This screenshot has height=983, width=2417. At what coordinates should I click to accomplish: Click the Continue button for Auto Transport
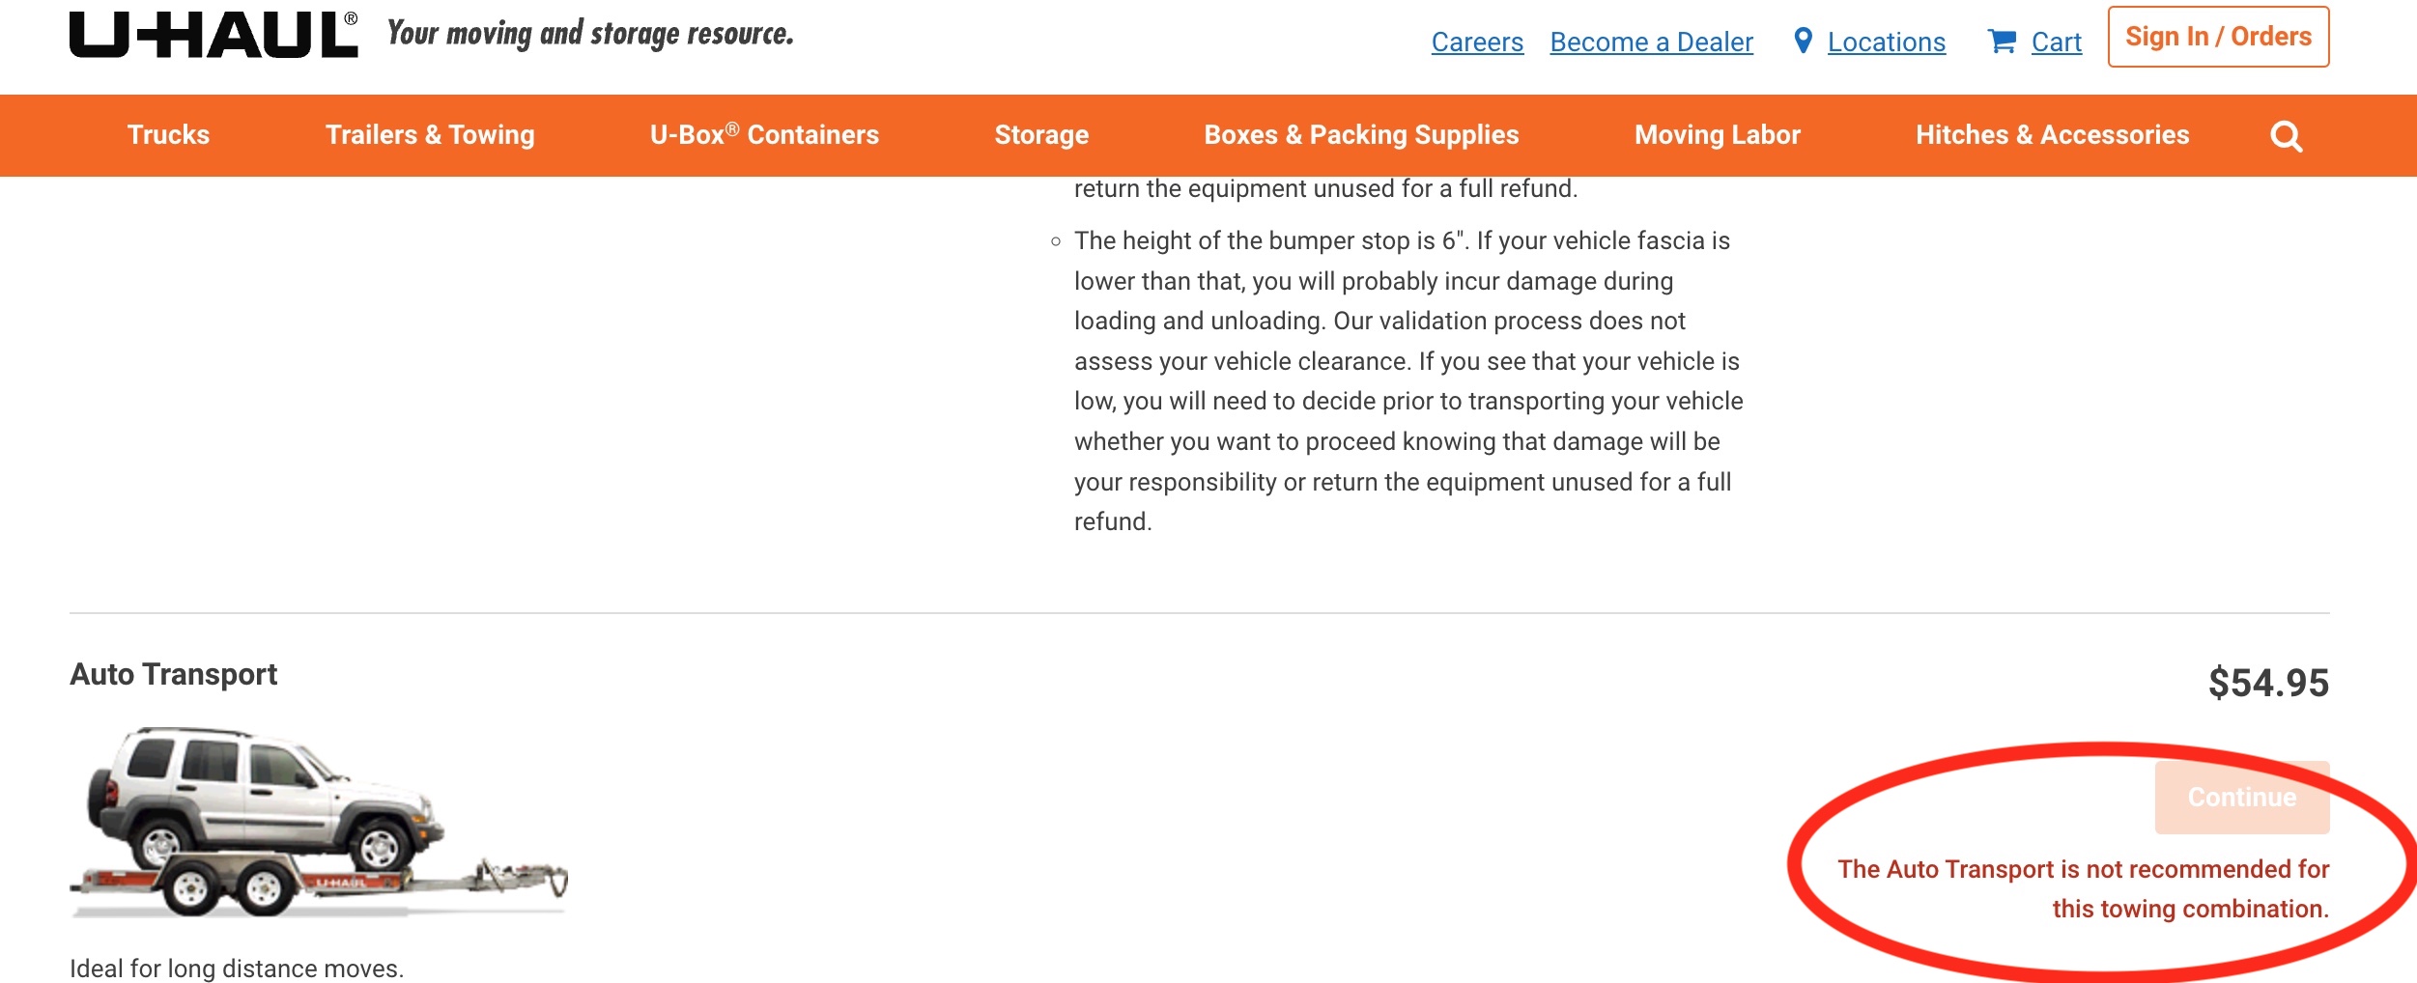pos(2241,798)
